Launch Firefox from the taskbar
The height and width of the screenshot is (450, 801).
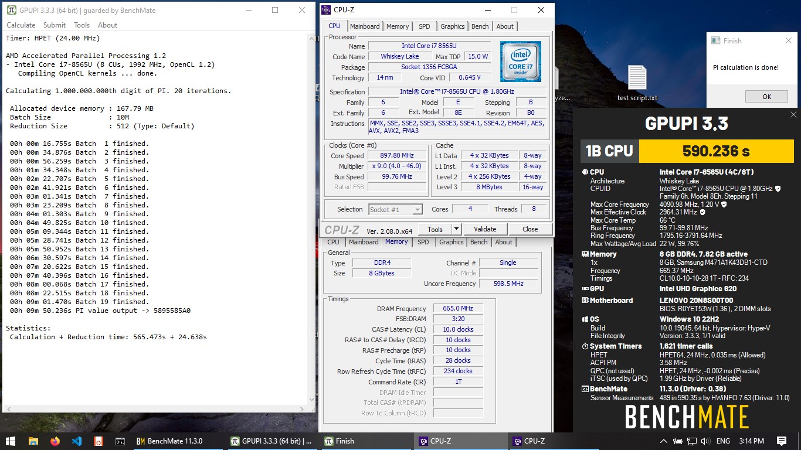(55, 441)
